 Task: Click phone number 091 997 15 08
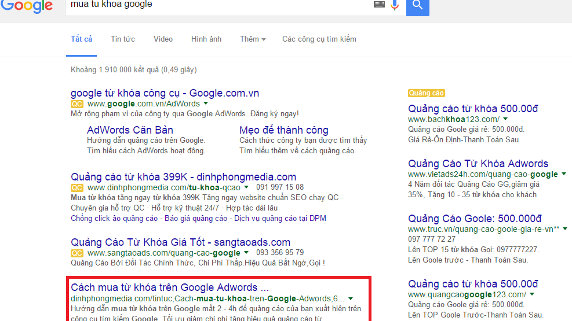click(x=280, y=187)
